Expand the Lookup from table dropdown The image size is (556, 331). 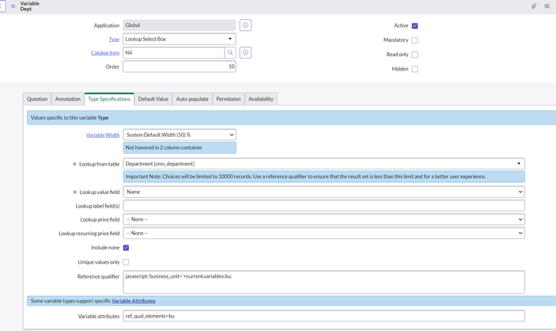coord(323,164)
